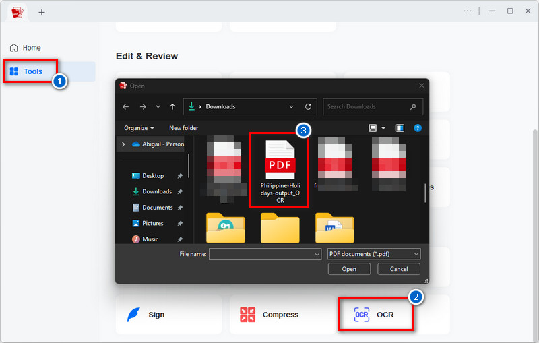Screen dimensions: 539x343
Task: Switch to the Tools sidebar tab
Action: [x=32, y=71]
